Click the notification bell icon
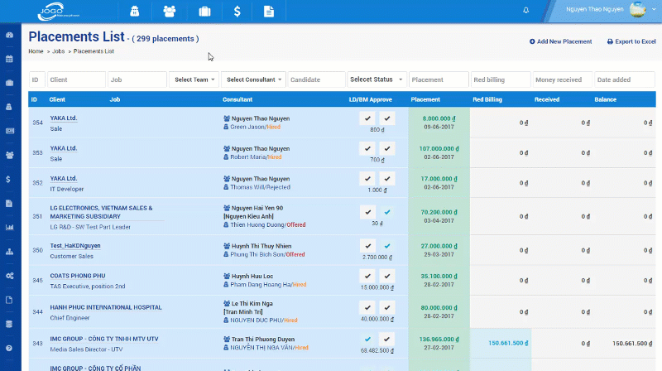Viewport: 662px width, 371px height. coord(525,10)
